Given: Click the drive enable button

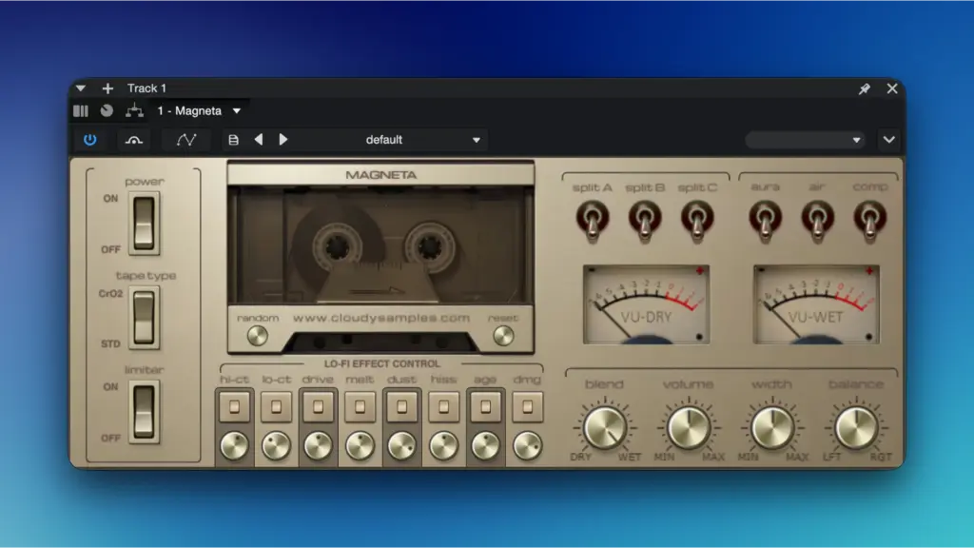Looking at the screenshot, I should [318, 407].
